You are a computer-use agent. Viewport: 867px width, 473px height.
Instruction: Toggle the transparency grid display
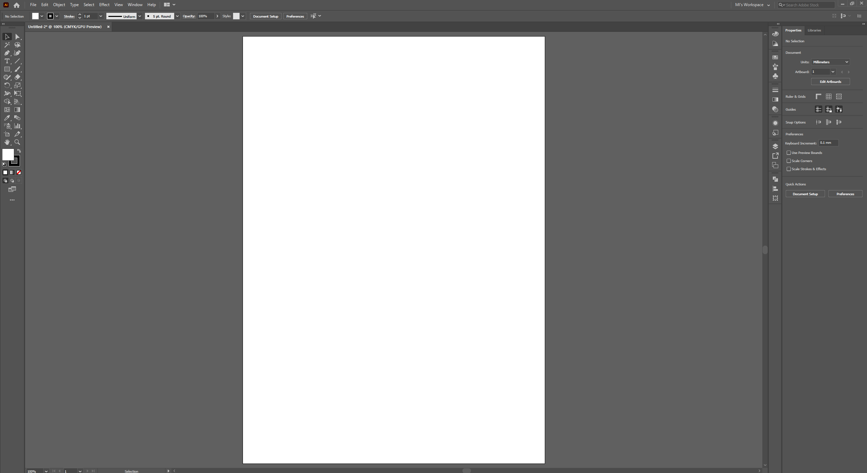tap(839, 96)
